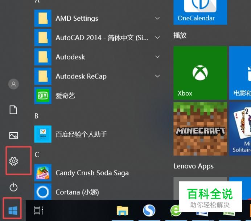Open the Microsoft Solitaire tile
This screenshot has width=251, height=221.
(x=240, y=129)
